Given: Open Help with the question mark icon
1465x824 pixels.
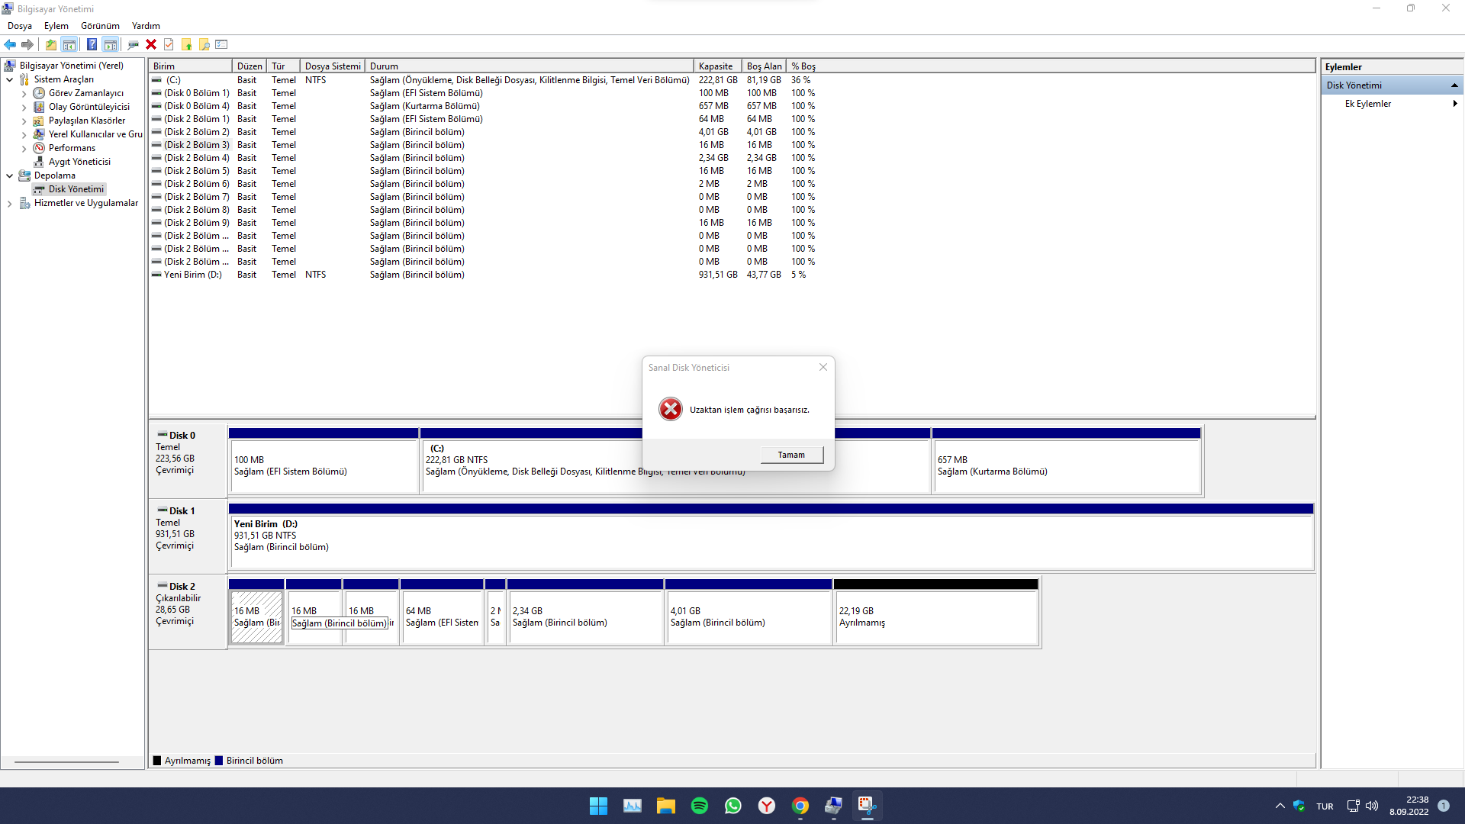Looking at the screenshot, I should pos(92,44).
